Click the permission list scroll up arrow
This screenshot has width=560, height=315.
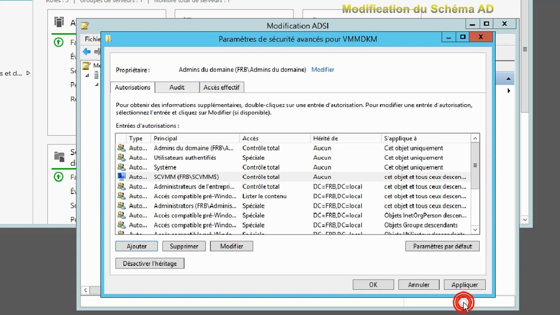click(x=475, y=138)
